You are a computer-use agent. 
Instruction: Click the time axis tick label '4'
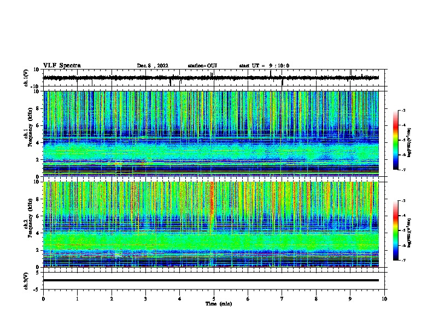180,299
